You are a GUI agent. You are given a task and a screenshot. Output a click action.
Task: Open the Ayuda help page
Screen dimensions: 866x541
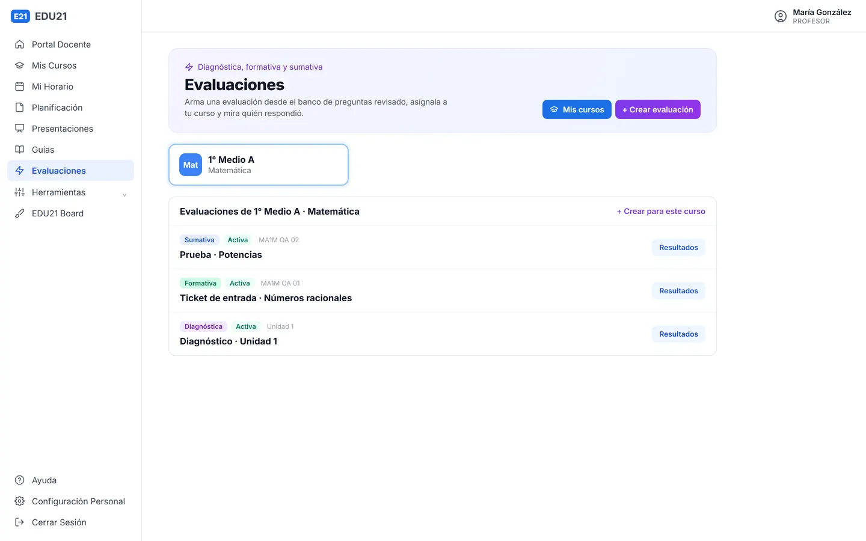(x=70, y=480)
